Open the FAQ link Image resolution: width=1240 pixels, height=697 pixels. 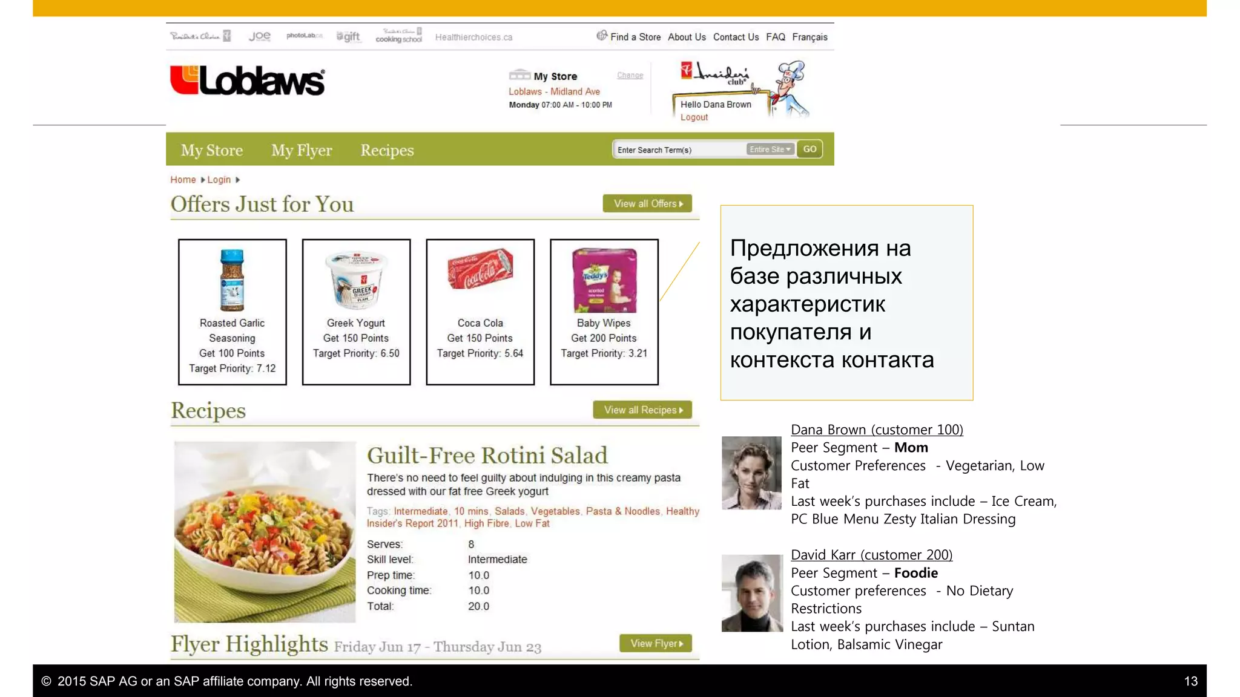click(x=775, y=37)
